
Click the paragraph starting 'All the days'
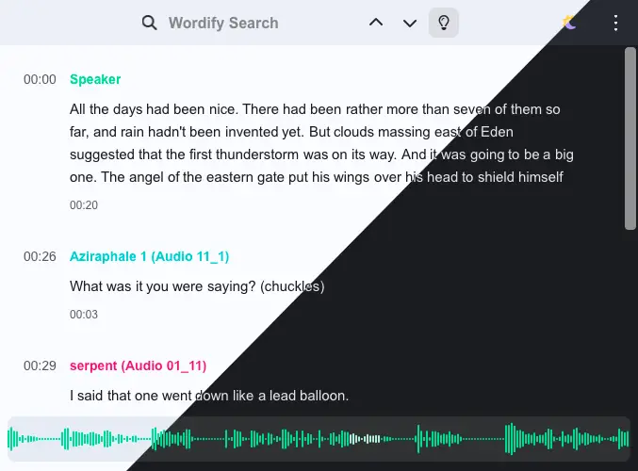(320, 142)
